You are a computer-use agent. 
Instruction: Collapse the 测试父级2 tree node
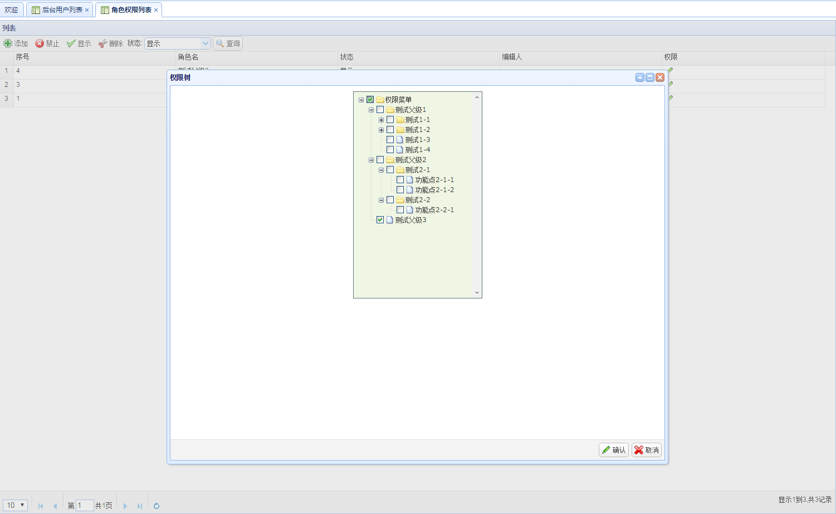371,160
